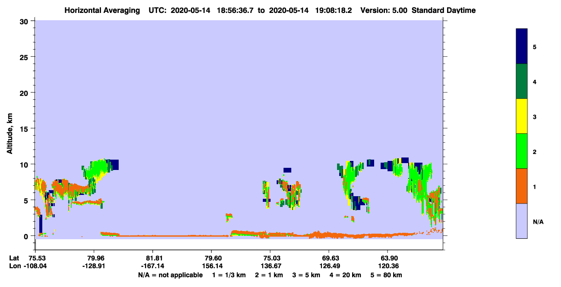Click the '4 = 20 km' legend note
This screenshot has height=287, width=561.
tap(346, 275)
